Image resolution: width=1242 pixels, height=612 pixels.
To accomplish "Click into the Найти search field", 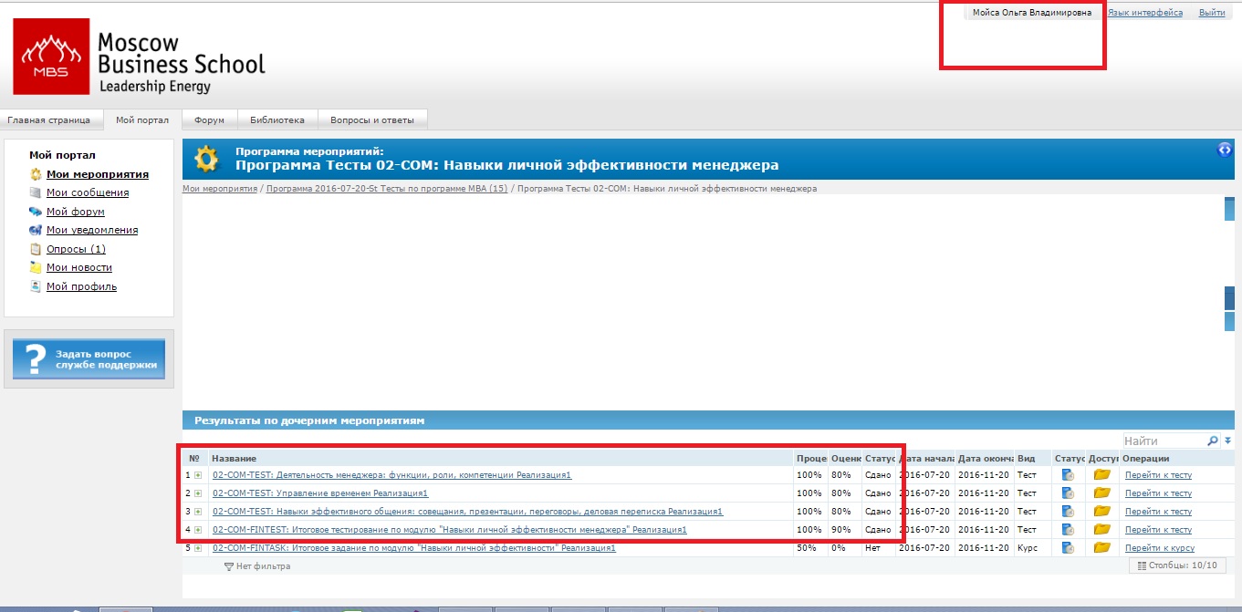I will click(x=1163, y=441).
